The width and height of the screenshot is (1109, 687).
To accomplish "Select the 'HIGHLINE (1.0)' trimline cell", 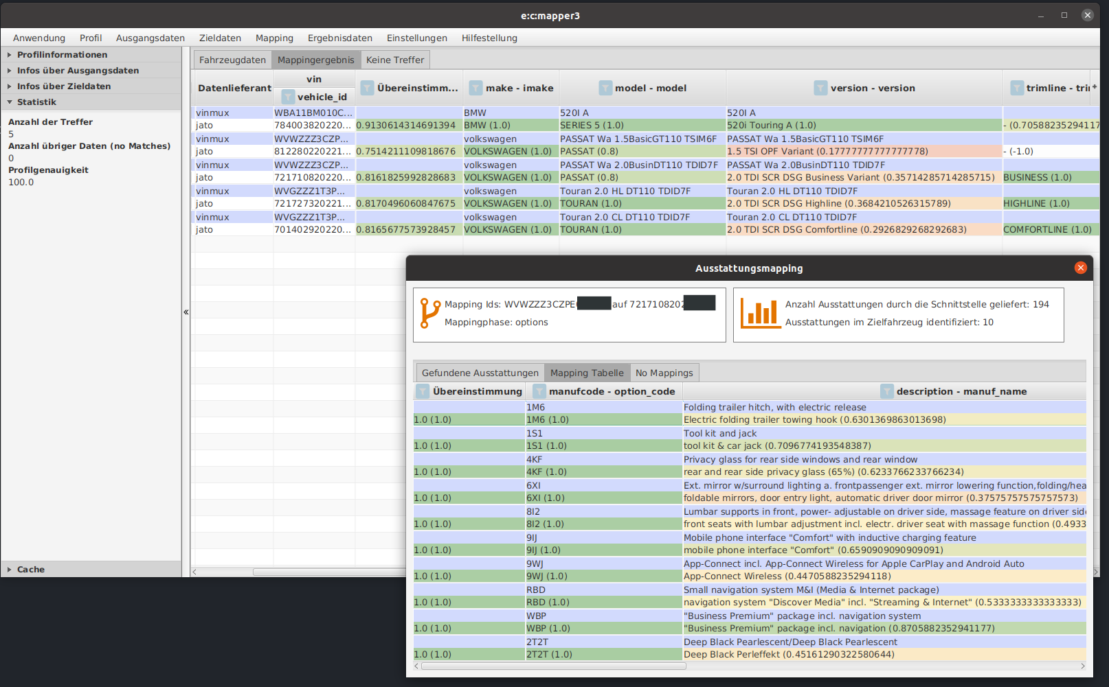I will tap(1051, 203).
